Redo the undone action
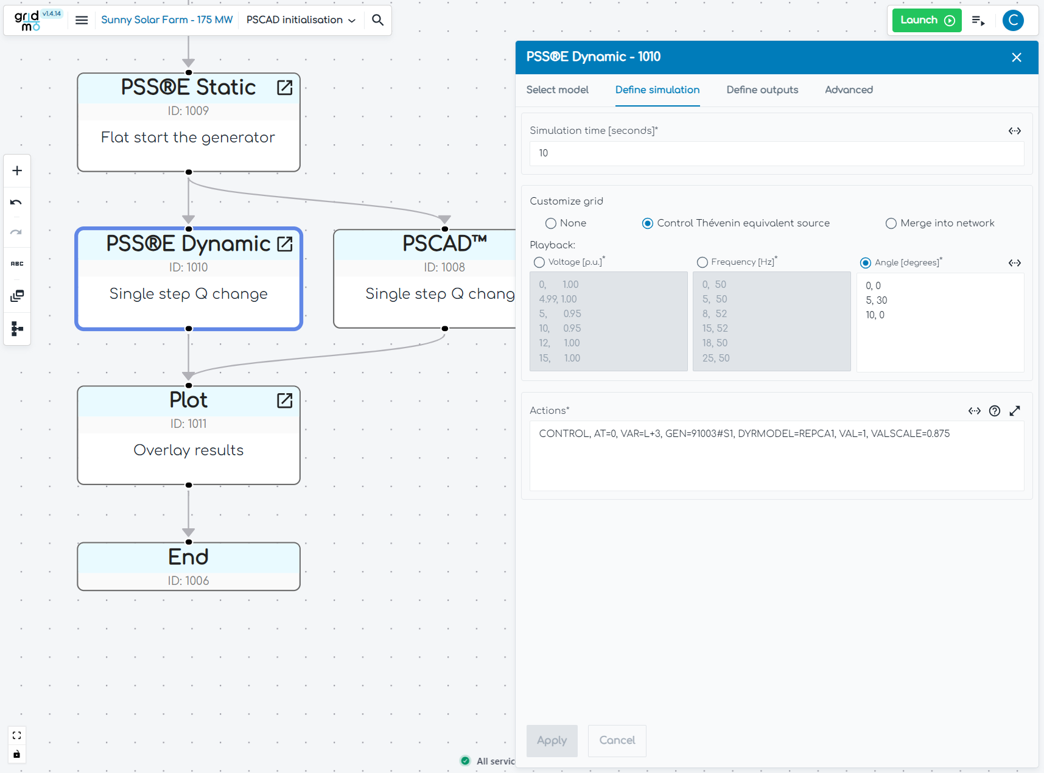This screenshot has height=773, width=1044. [16, 232]
